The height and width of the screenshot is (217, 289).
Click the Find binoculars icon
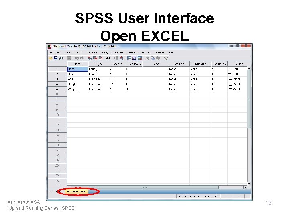pyautogui.click(x=108, y=58)
